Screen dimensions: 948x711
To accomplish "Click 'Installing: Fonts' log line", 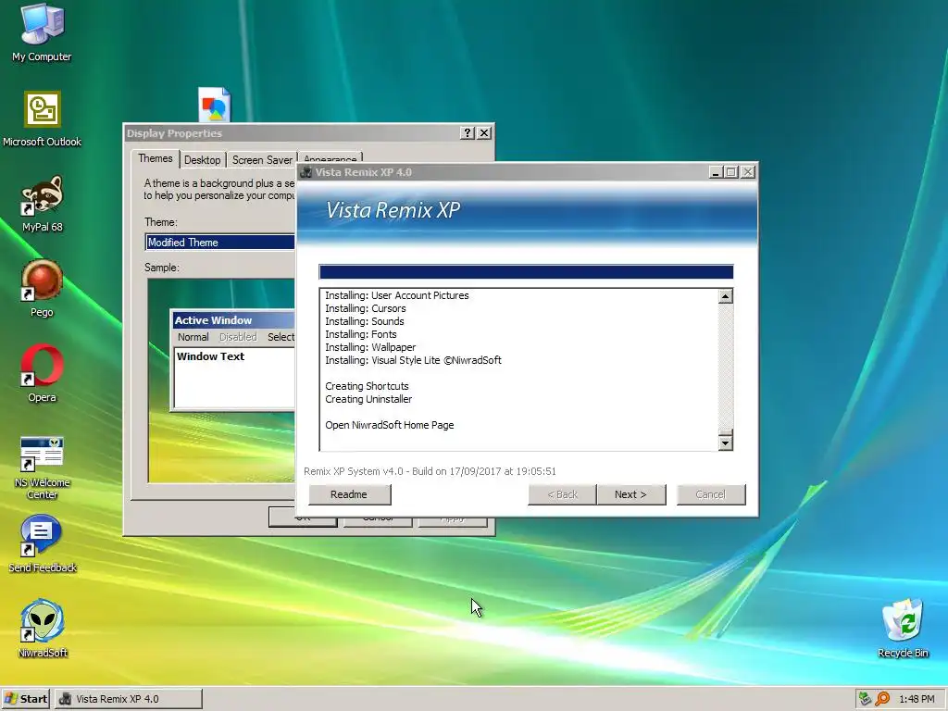I will tap(361, 334).
